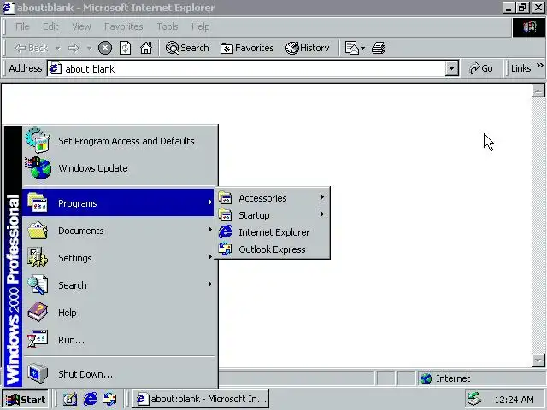This screenshot has width=547, height=410.
Task: Launch Internet Explorer from Programs submenu
Action: point(273,232)
